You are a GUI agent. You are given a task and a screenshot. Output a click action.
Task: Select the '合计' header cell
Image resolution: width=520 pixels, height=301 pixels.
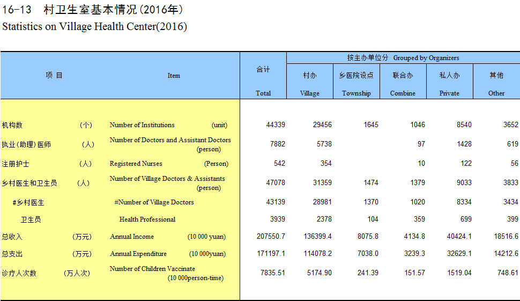(263, 75)
